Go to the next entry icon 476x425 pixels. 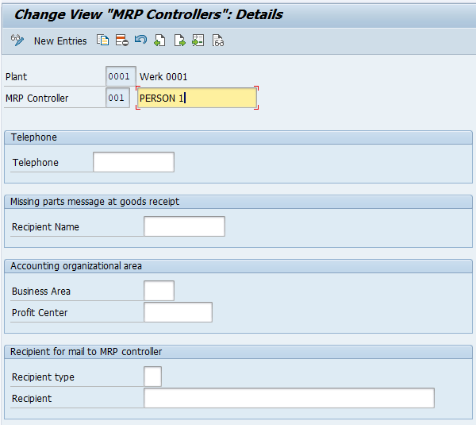(179, 41)
